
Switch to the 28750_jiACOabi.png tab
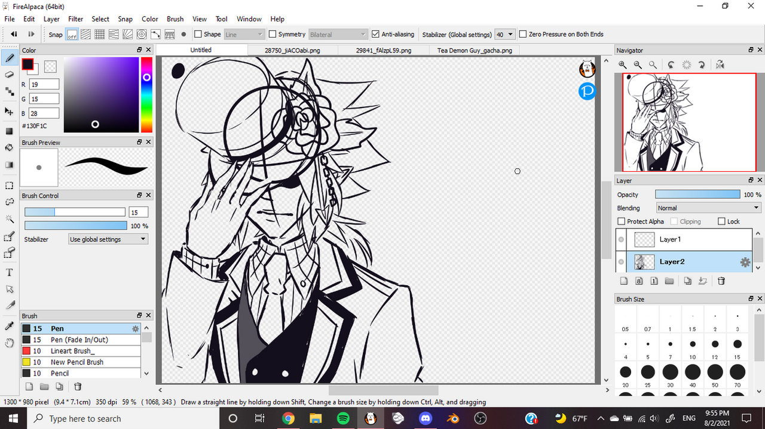pyautogui.click(x=292, y=51)
